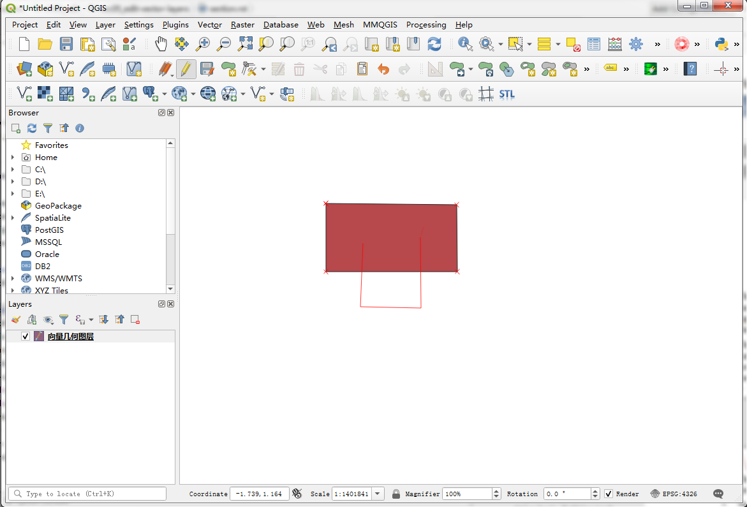Open the Vector menu

(x=210, y=25)
